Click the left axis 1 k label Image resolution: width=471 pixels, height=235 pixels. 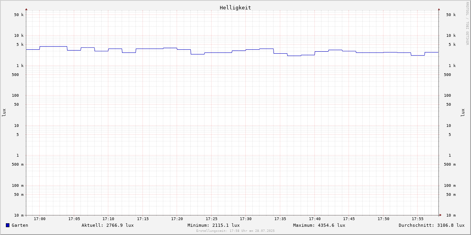point(20,66)
